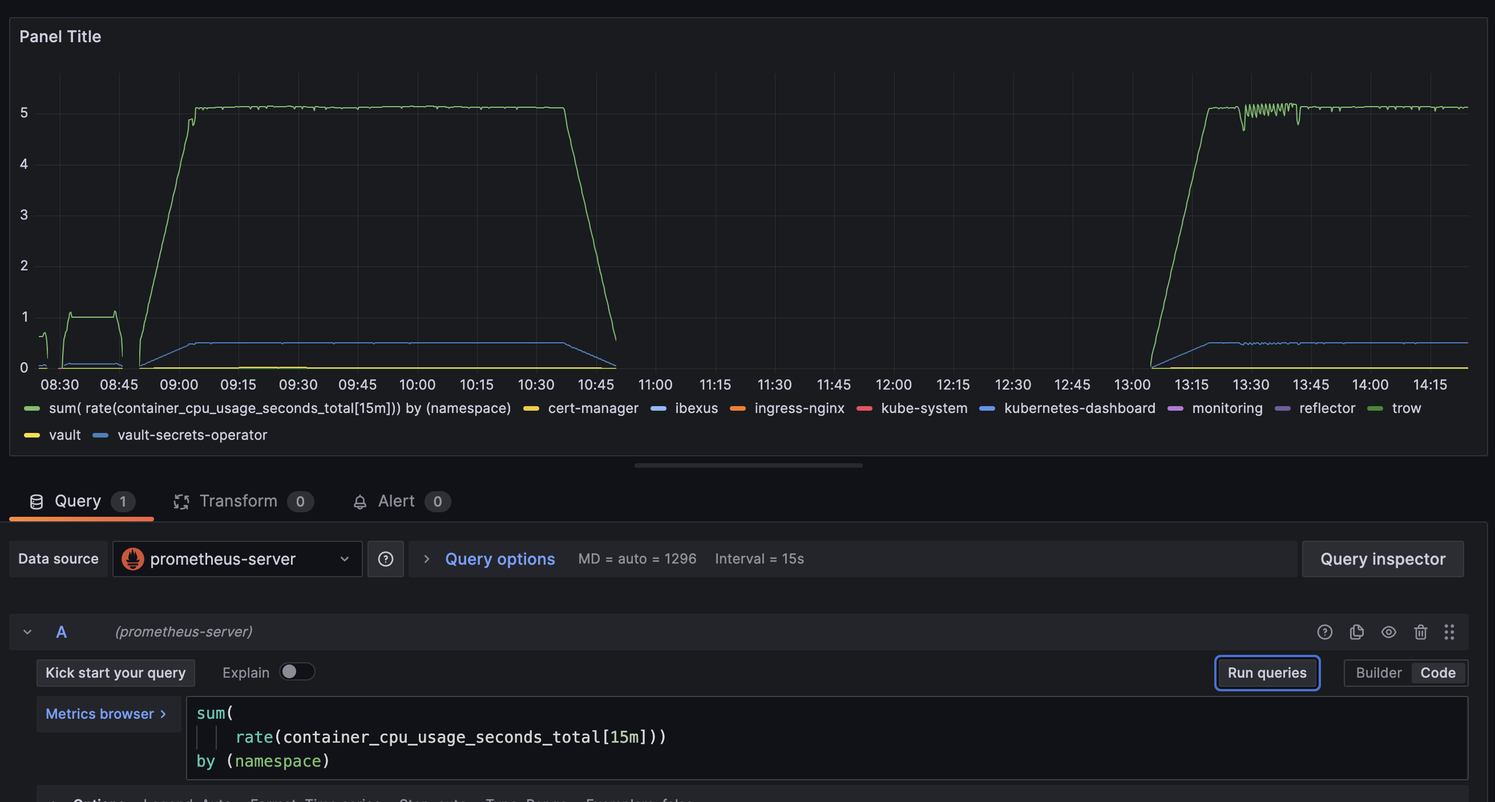Collapse query A with its chevron

(x=27, y=632)
